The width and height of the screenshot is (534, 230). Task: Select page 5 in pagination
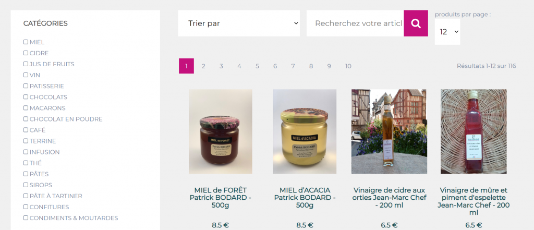coord(257,66)
